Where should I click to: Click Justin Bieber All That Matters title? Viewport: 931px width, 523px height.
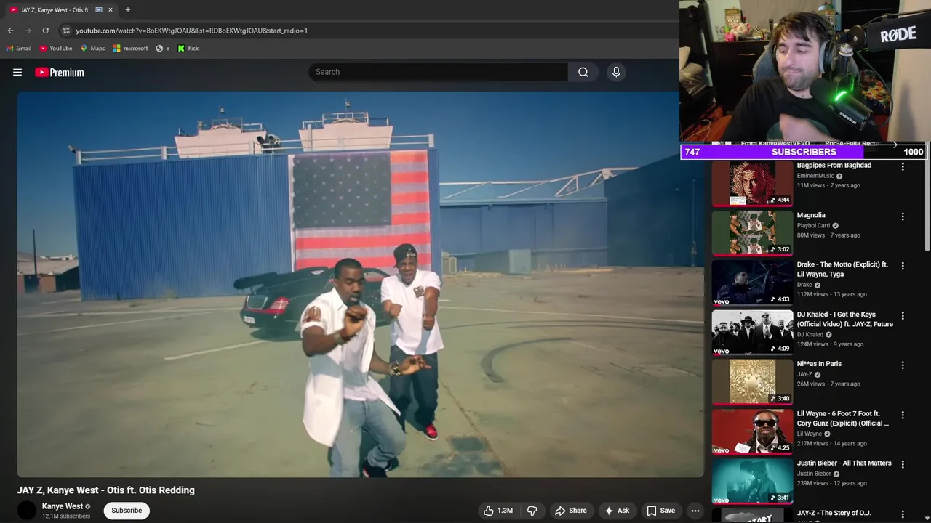click(844, 463)
